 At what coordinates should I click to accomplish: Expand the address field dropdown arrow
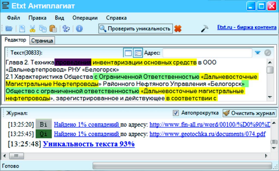point(257,53)
